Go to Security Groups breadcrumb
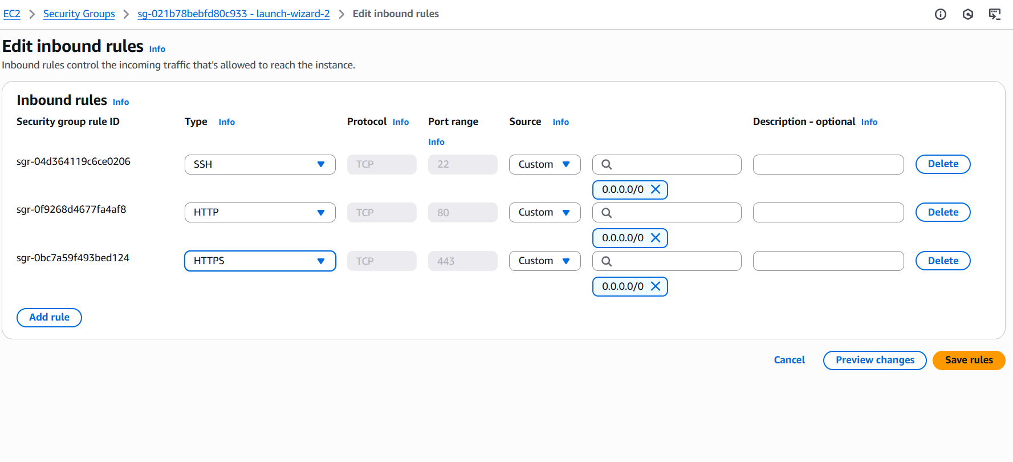 coord(79,14)
